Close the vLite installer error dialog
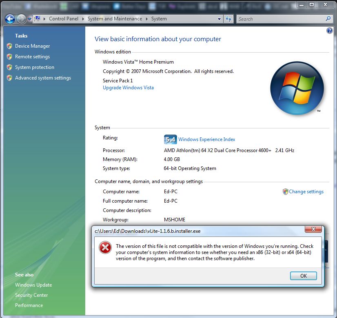 [x=313, y=229]
